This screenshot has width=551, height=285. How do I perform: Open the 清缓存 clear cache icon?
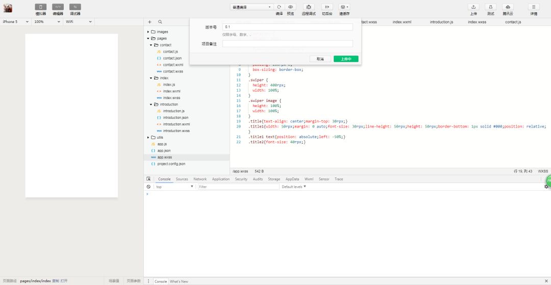pyautogui.click(x=344, y=7)
